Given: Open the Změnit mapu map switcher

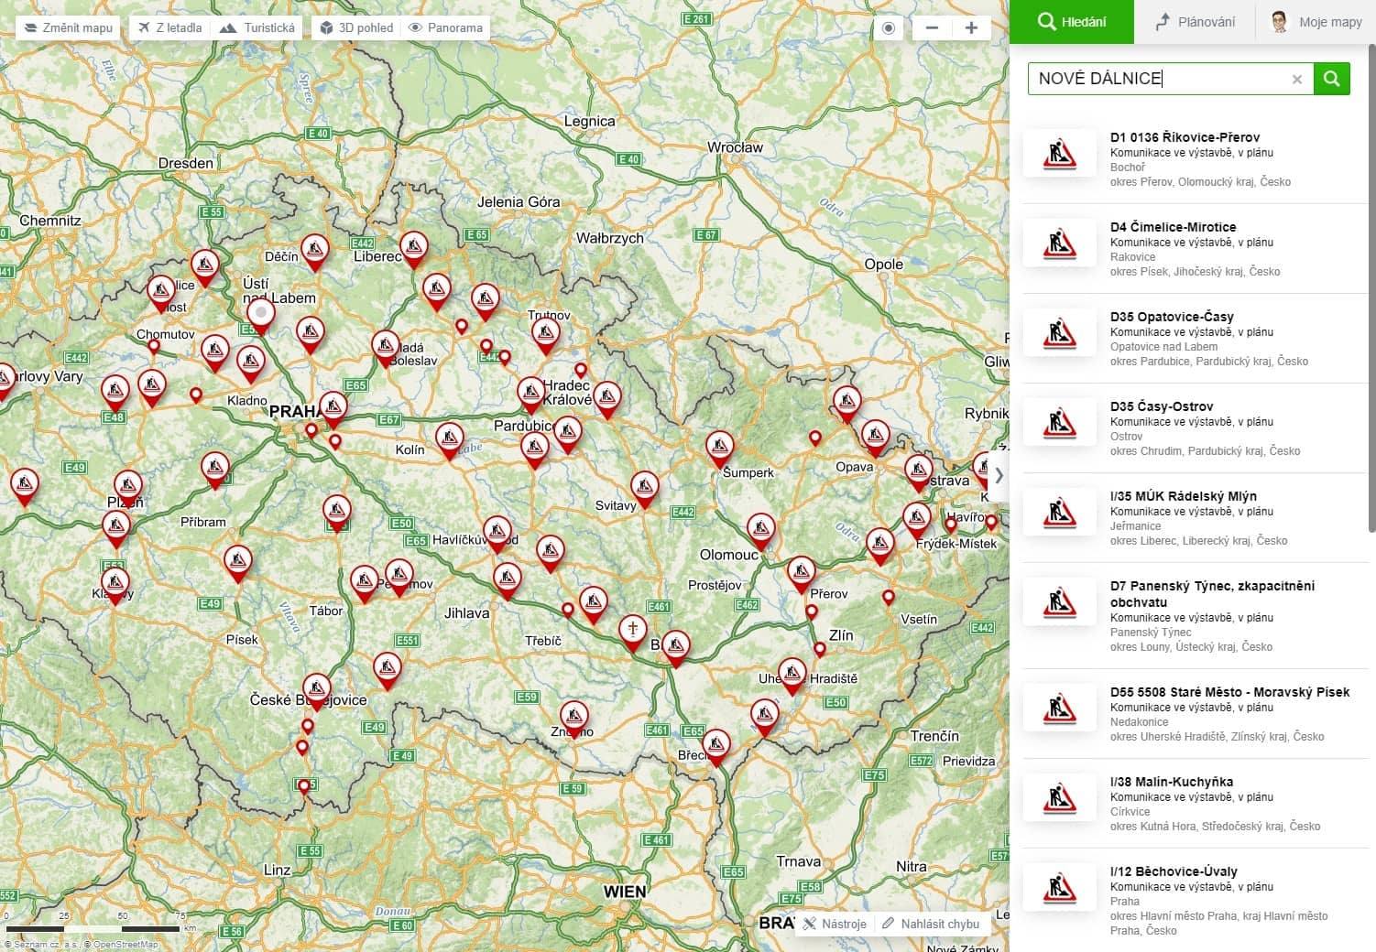Looking at the screenshot, I should coord(66,27).
